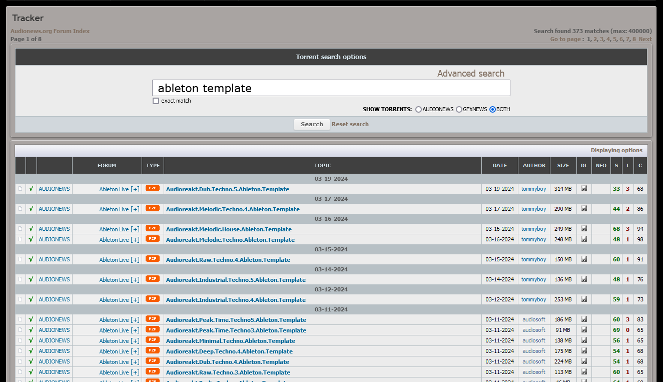This screenshot has width=663, height=382.
Task: Click the AUDIONEWS link on the Audioreakt.Melodic.House row
Action: coord(54,229)
